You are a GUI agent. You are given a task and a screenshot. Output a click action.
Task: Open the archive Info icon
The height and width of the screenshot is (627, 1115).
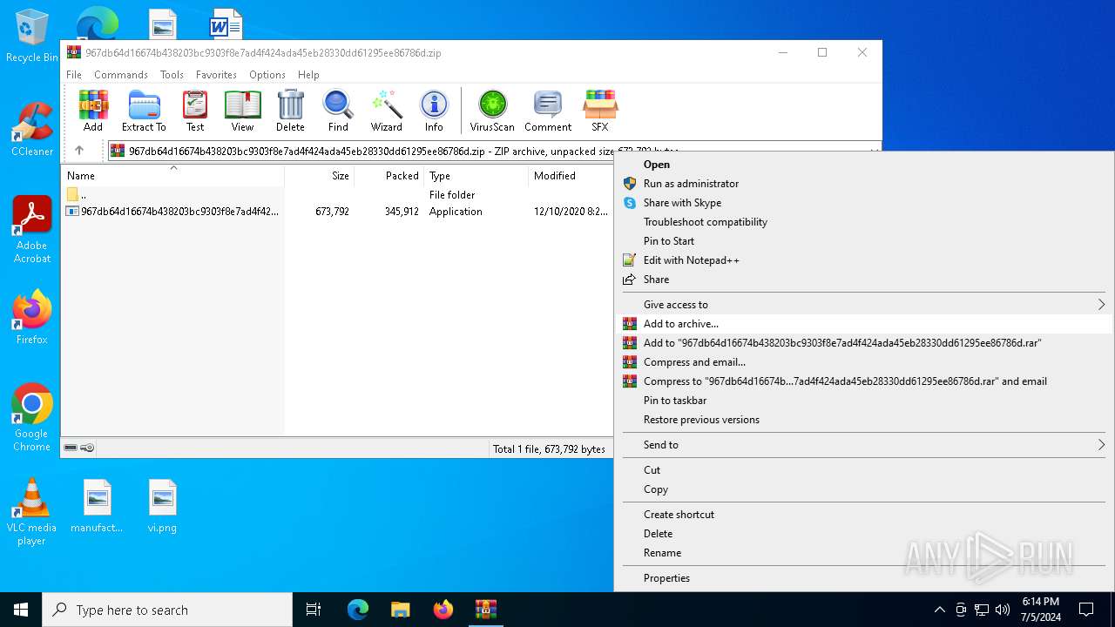(x=434, y=111)
